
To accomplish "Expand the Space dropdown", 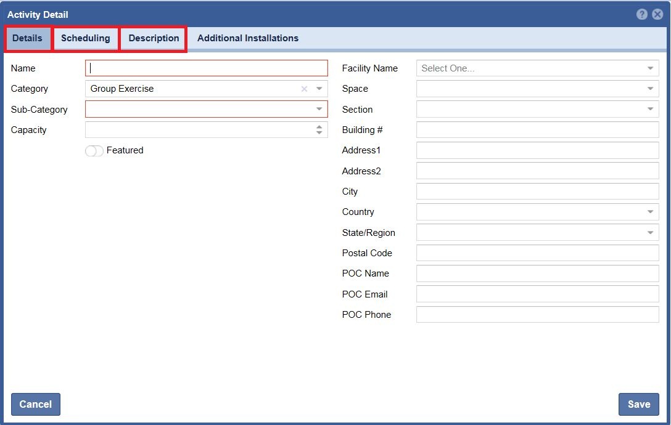I will pos(650,89).
